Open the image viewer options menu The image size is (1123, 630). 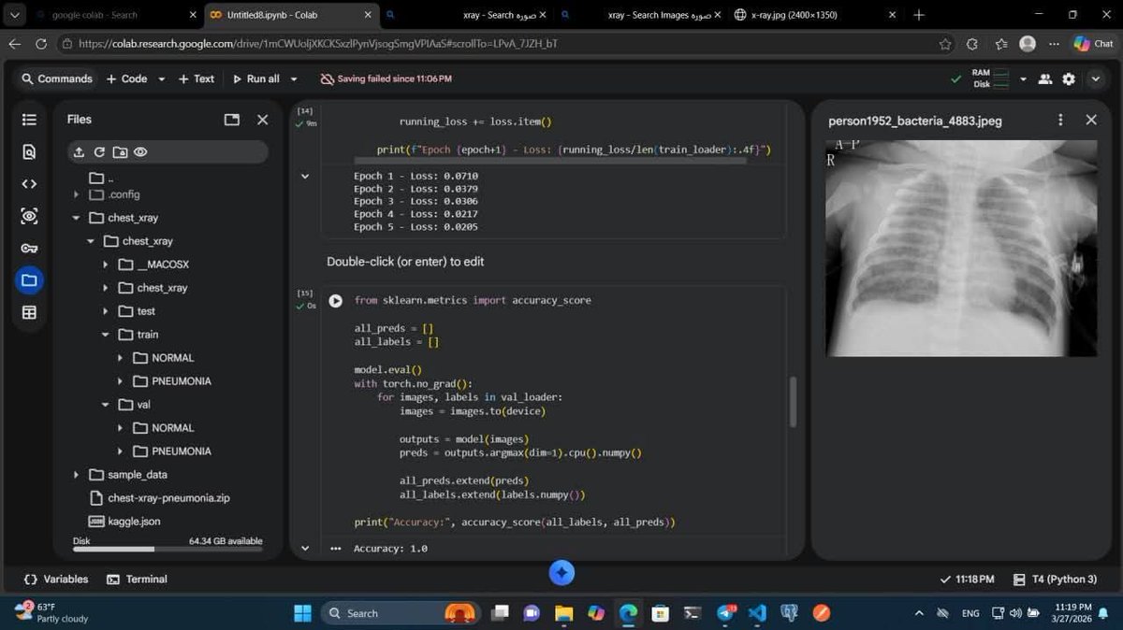tap(1060, 120)
